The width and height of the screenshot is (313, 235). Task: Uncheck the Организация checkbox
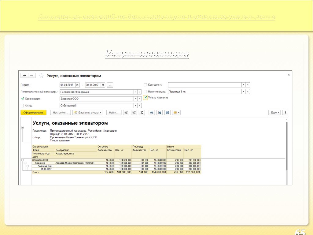(22, 99)
